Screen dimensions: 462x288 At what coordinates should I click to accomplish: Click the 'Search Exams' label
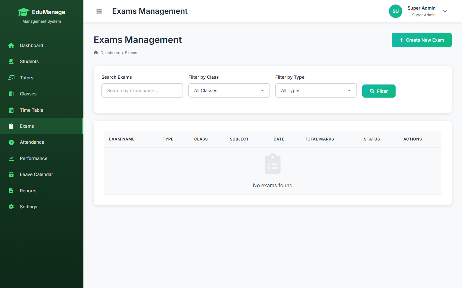pos(116,77)
